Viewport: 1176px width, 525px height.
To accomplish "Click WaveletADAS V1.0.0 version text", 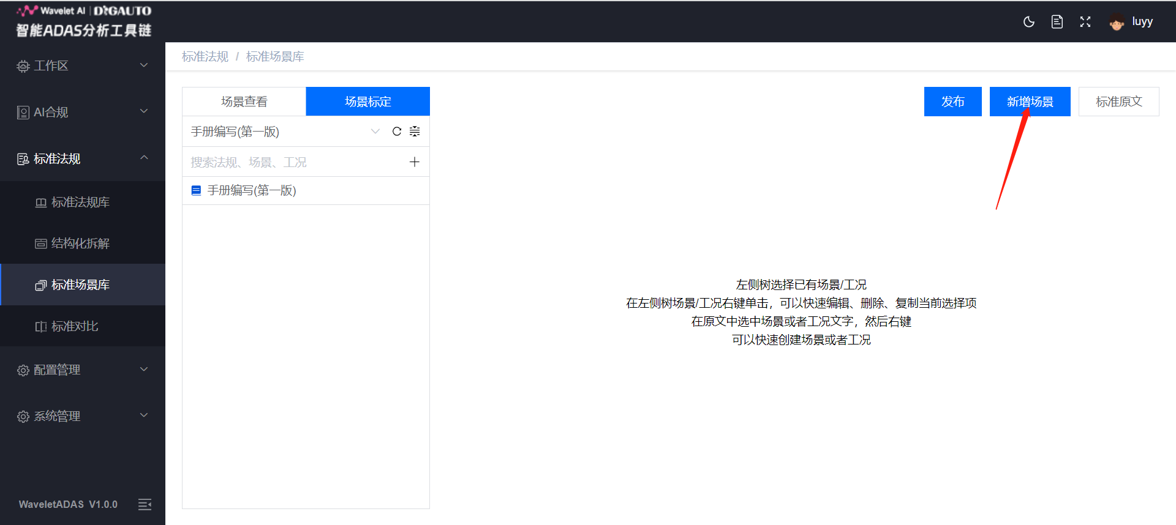I will [x=68, y=504].
